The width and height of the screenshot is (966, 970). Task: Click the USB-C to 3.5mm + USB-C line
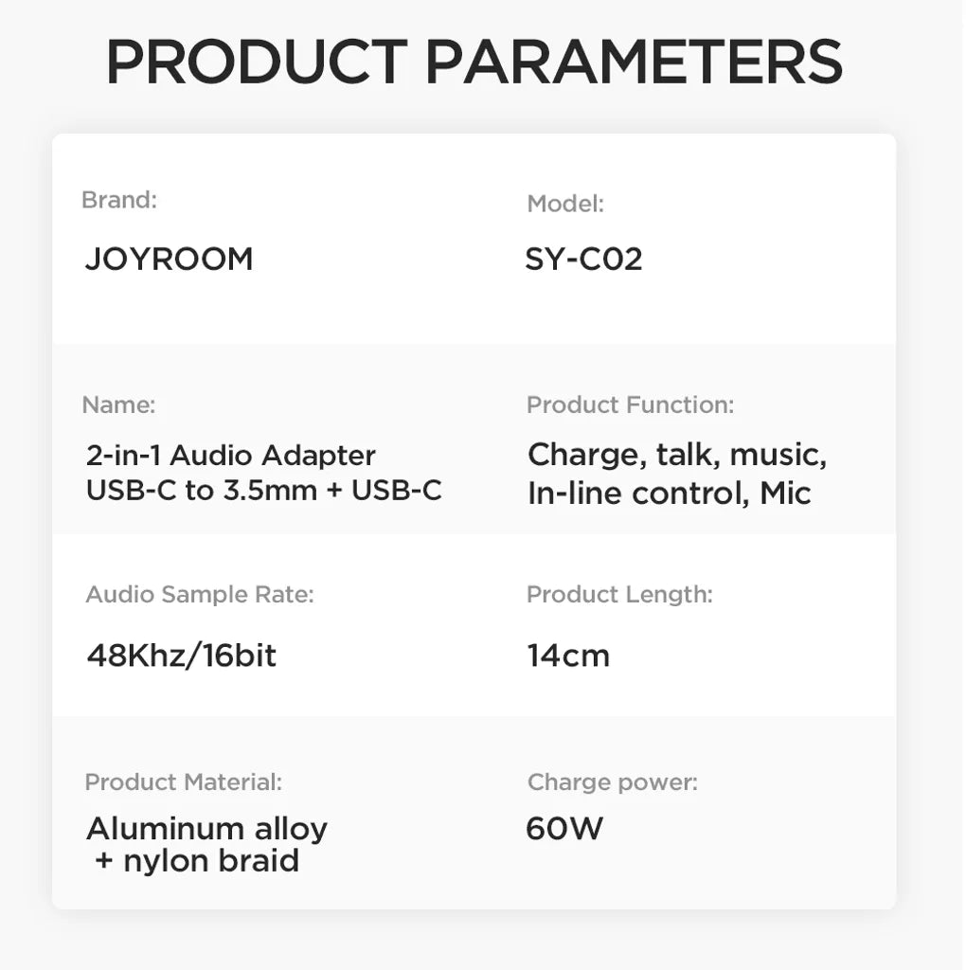(263, 491)
